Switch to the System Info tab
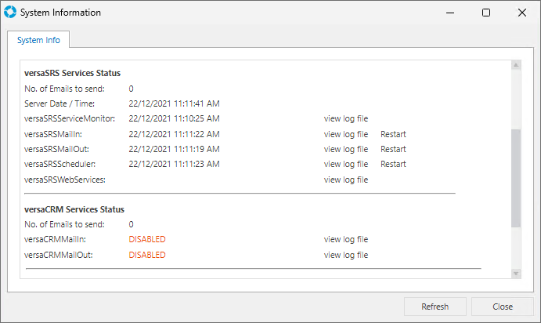The width and height of the screenshot is (541, 323). pos(38,39)
